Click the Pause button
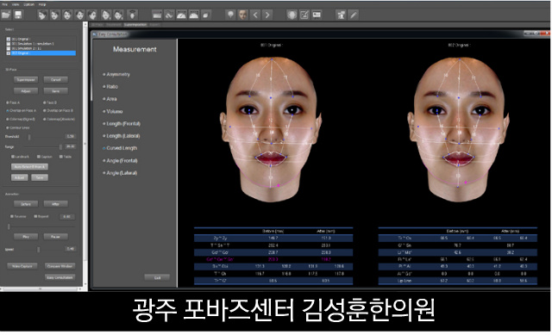552x335 pixels. 55,237
